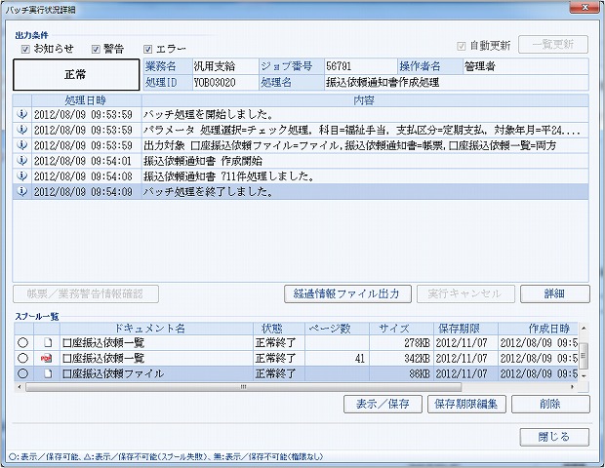Click info icon on the 出力対象 log row
This screenshot has width=605, height=468.
coord(21,145)
